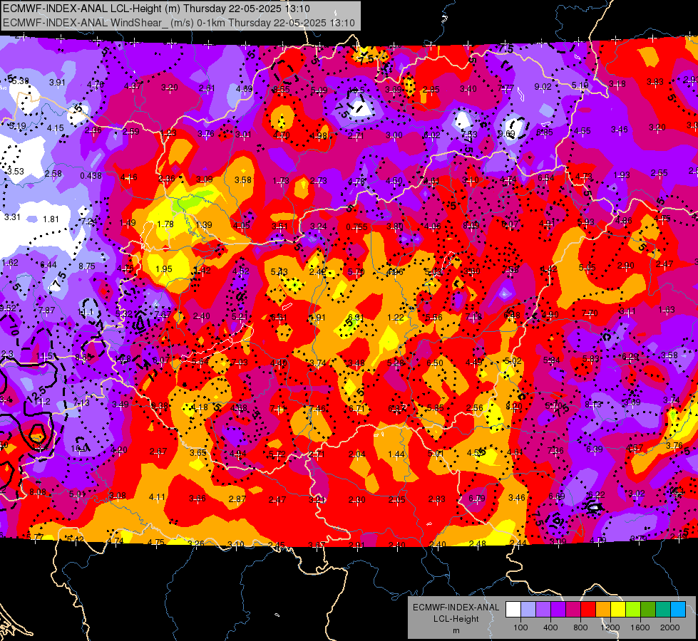Click the WindShear 0-1km header line

pos(178,23)
